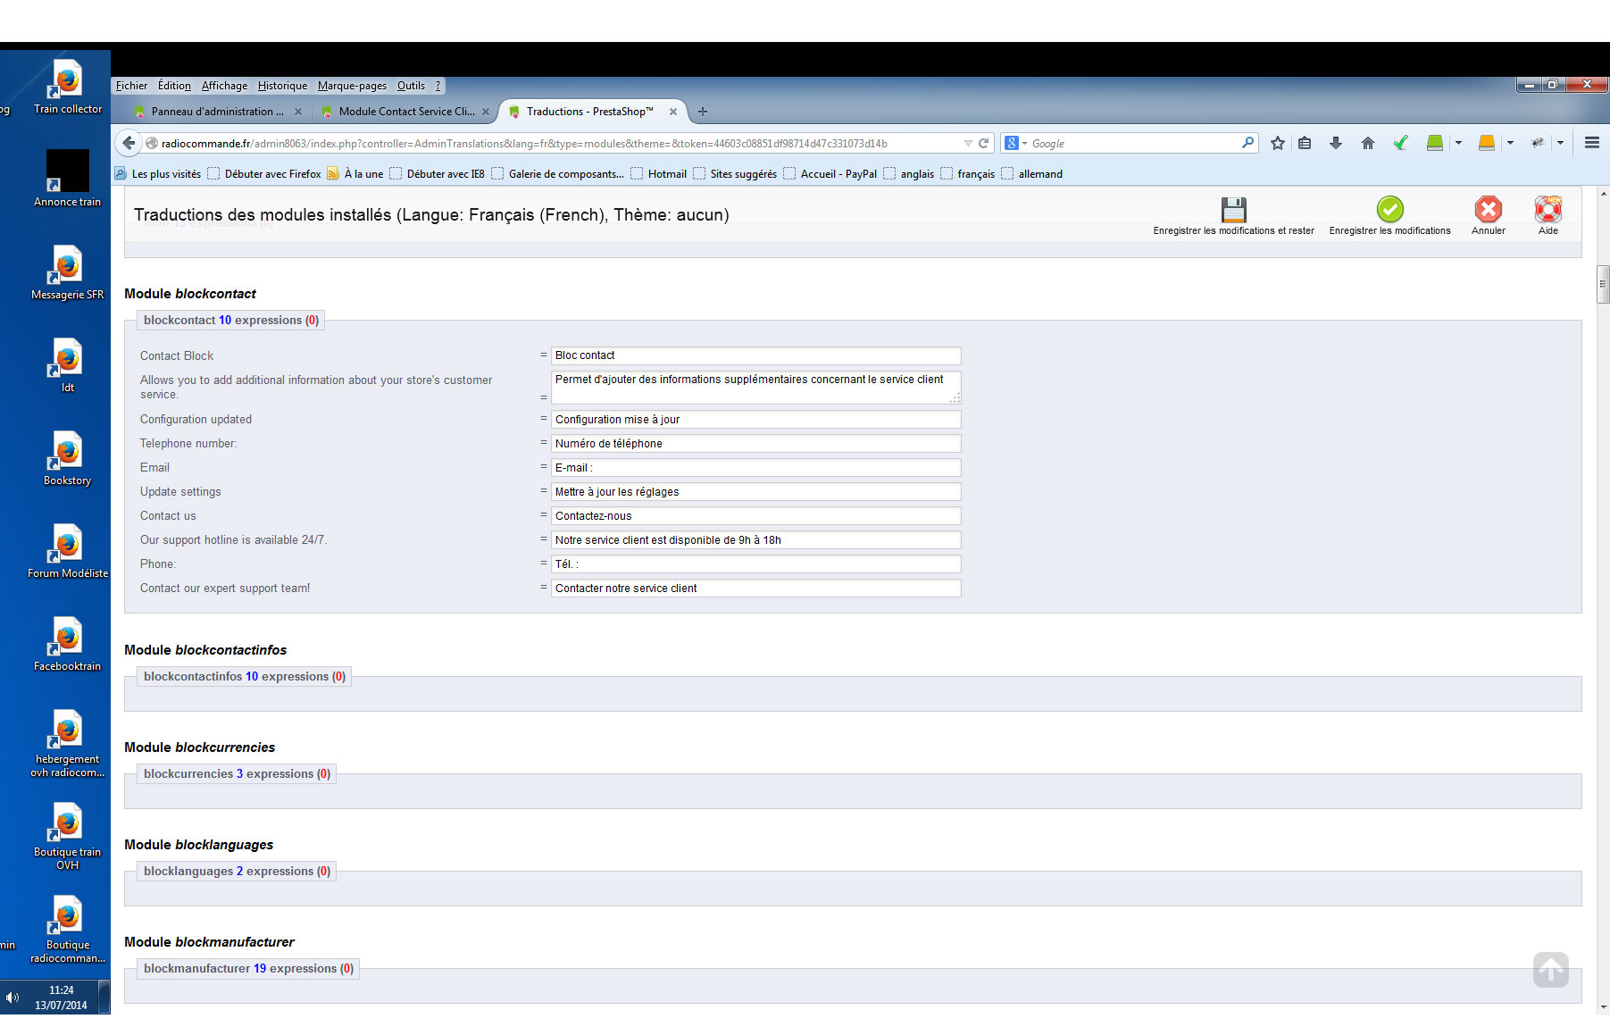Screen dimensions: 1610x1027
Task: Open the Aide lifebuoy help icon
Action: pos(1547,210)
